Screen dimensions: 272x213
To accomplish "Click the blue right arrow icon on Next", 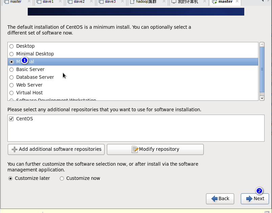I will pyautogui.click(x=249, y=198).
